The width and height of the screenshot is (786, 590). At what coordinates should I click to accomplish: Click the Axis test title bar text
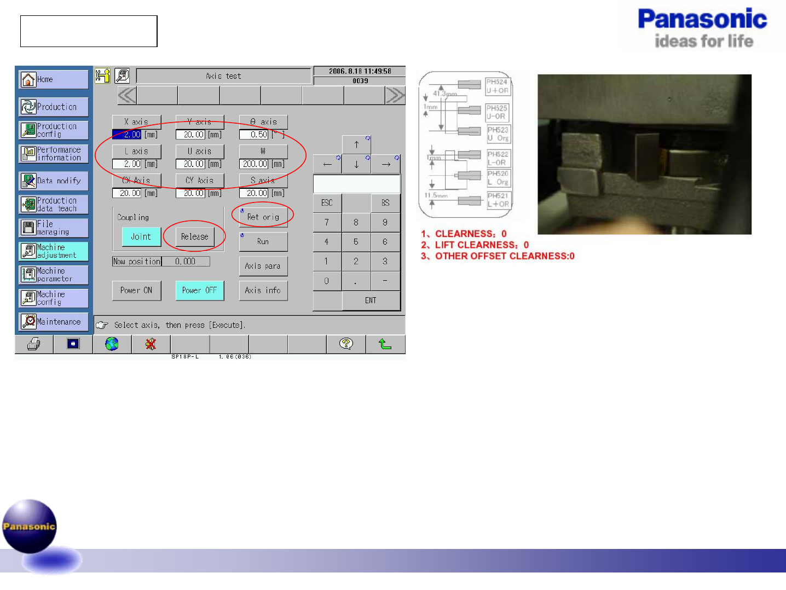pyautogui.click(x=223, y=76)
